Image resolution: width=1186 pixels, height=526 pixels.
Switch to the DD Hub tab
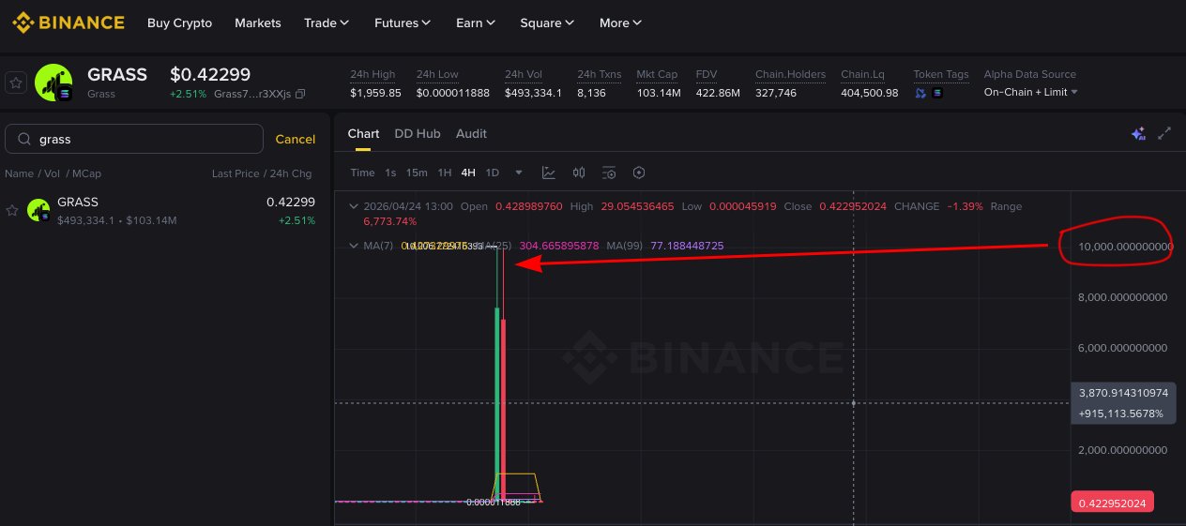click(x=417, y=133)
